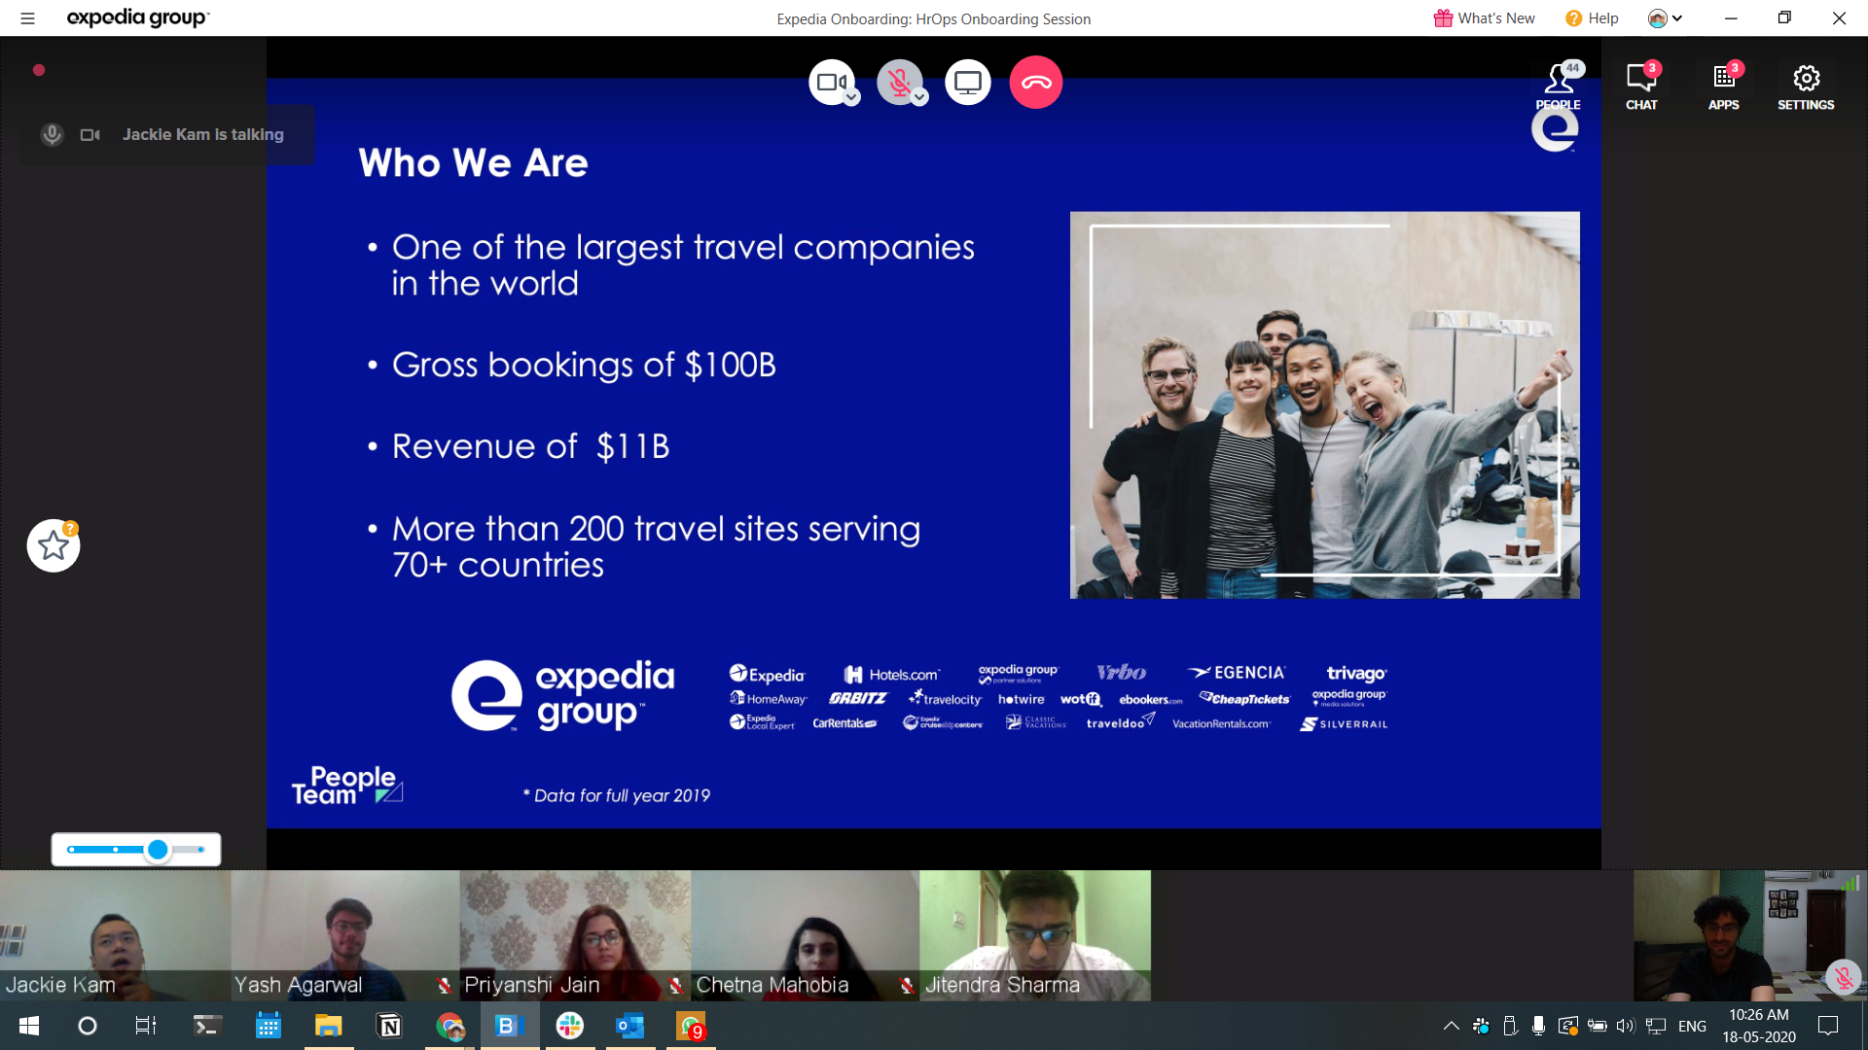Screen dimensions: 1868x1050
Task: Open the Apps panel
Action: (x=1724, y=86)
